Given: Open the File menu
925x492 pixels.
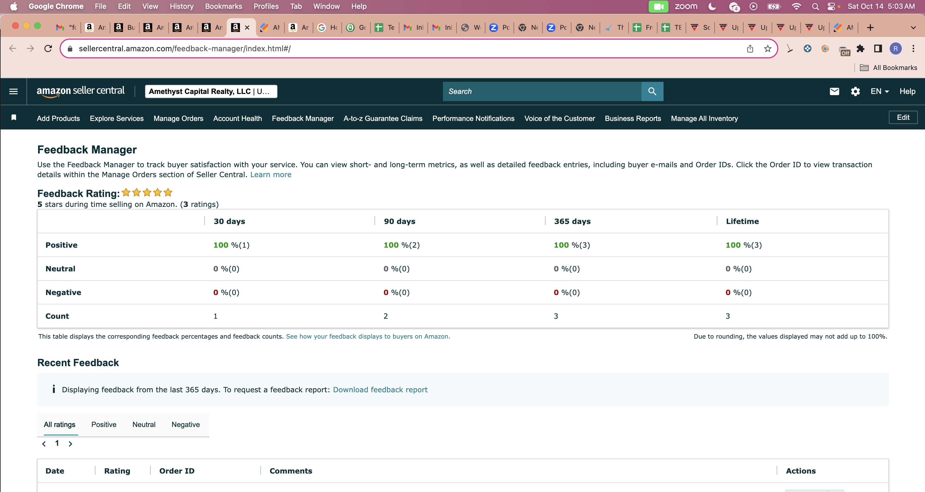Looking at the screenshot, I should (101, 6).
